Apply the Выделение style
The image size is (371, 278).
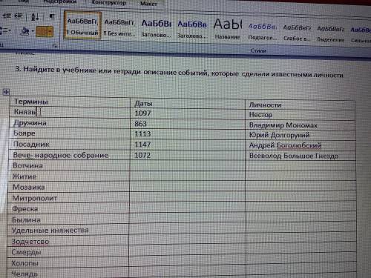[331, 33]
